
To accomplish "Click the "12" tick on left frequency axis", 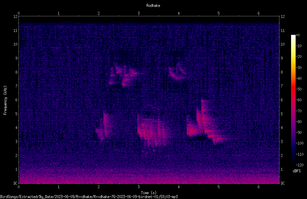I will (x=15, y=17).
